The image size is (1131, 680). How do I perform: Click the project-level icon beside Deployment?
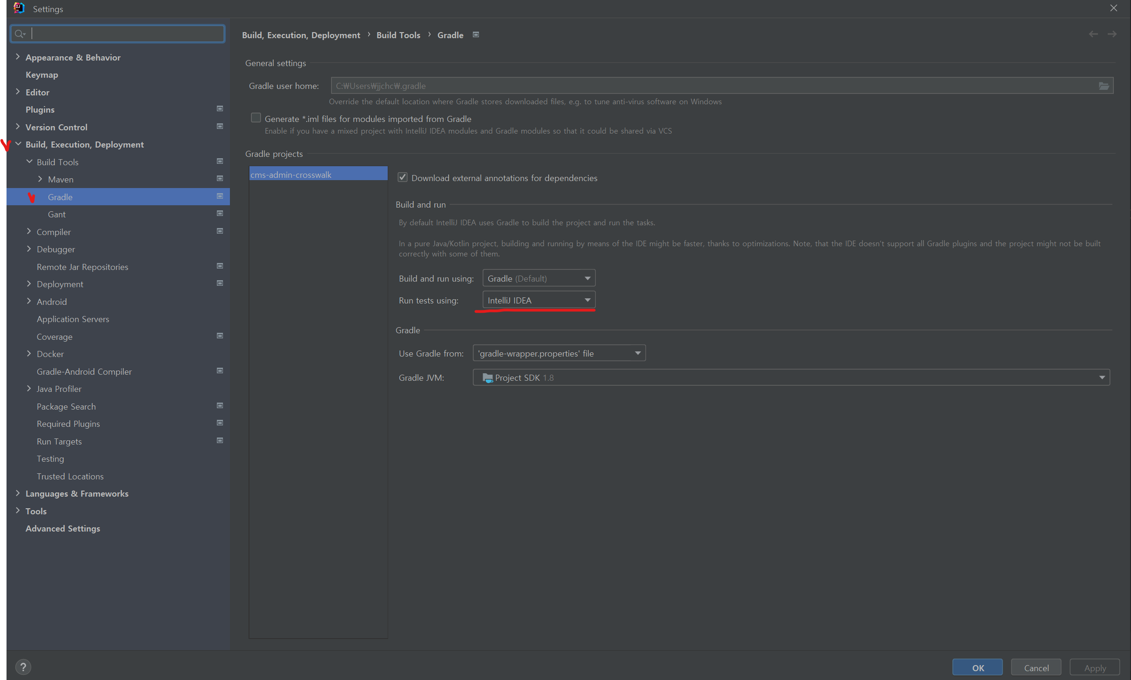tap(220, 283)
